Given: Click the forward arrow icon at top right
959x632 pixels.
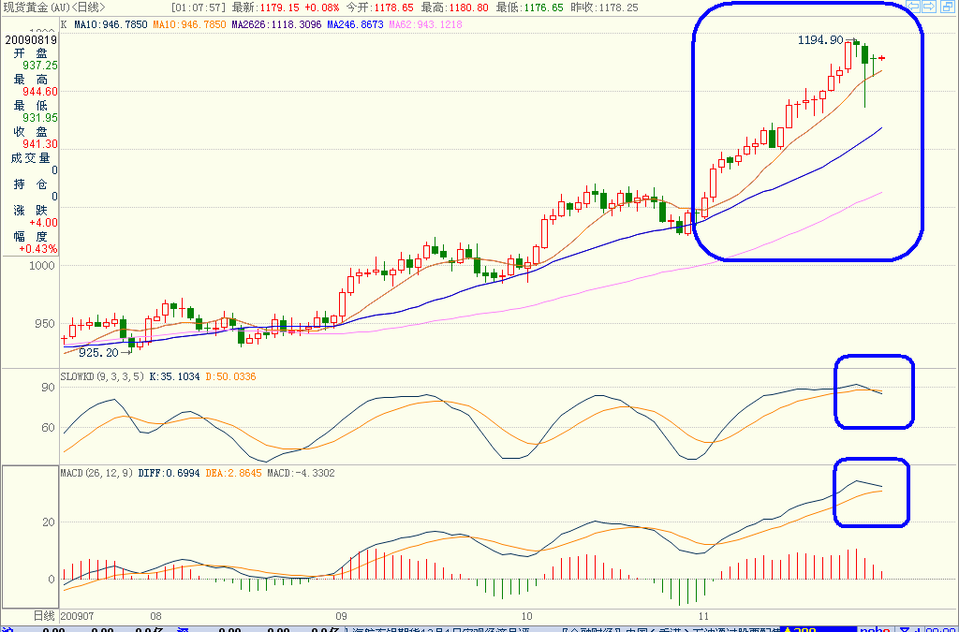Looking at the screenshot, I should (x=929, y=7).
